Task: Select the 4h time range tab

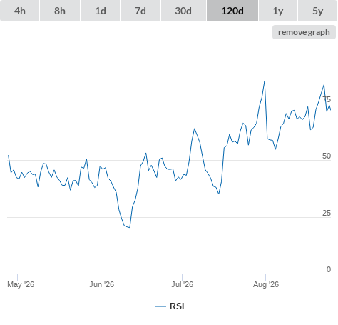Action: [x=20, y=11]
